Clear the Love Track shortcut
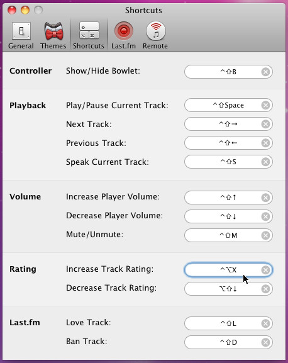Image resolution: width=288 pixels, height=363 pixels. 265,323
